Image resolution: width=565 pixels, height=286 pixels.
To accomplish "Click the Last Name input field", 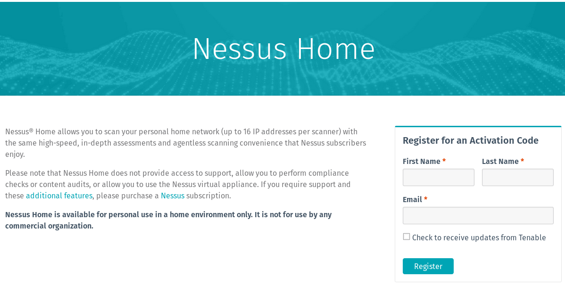I will 517,177.
